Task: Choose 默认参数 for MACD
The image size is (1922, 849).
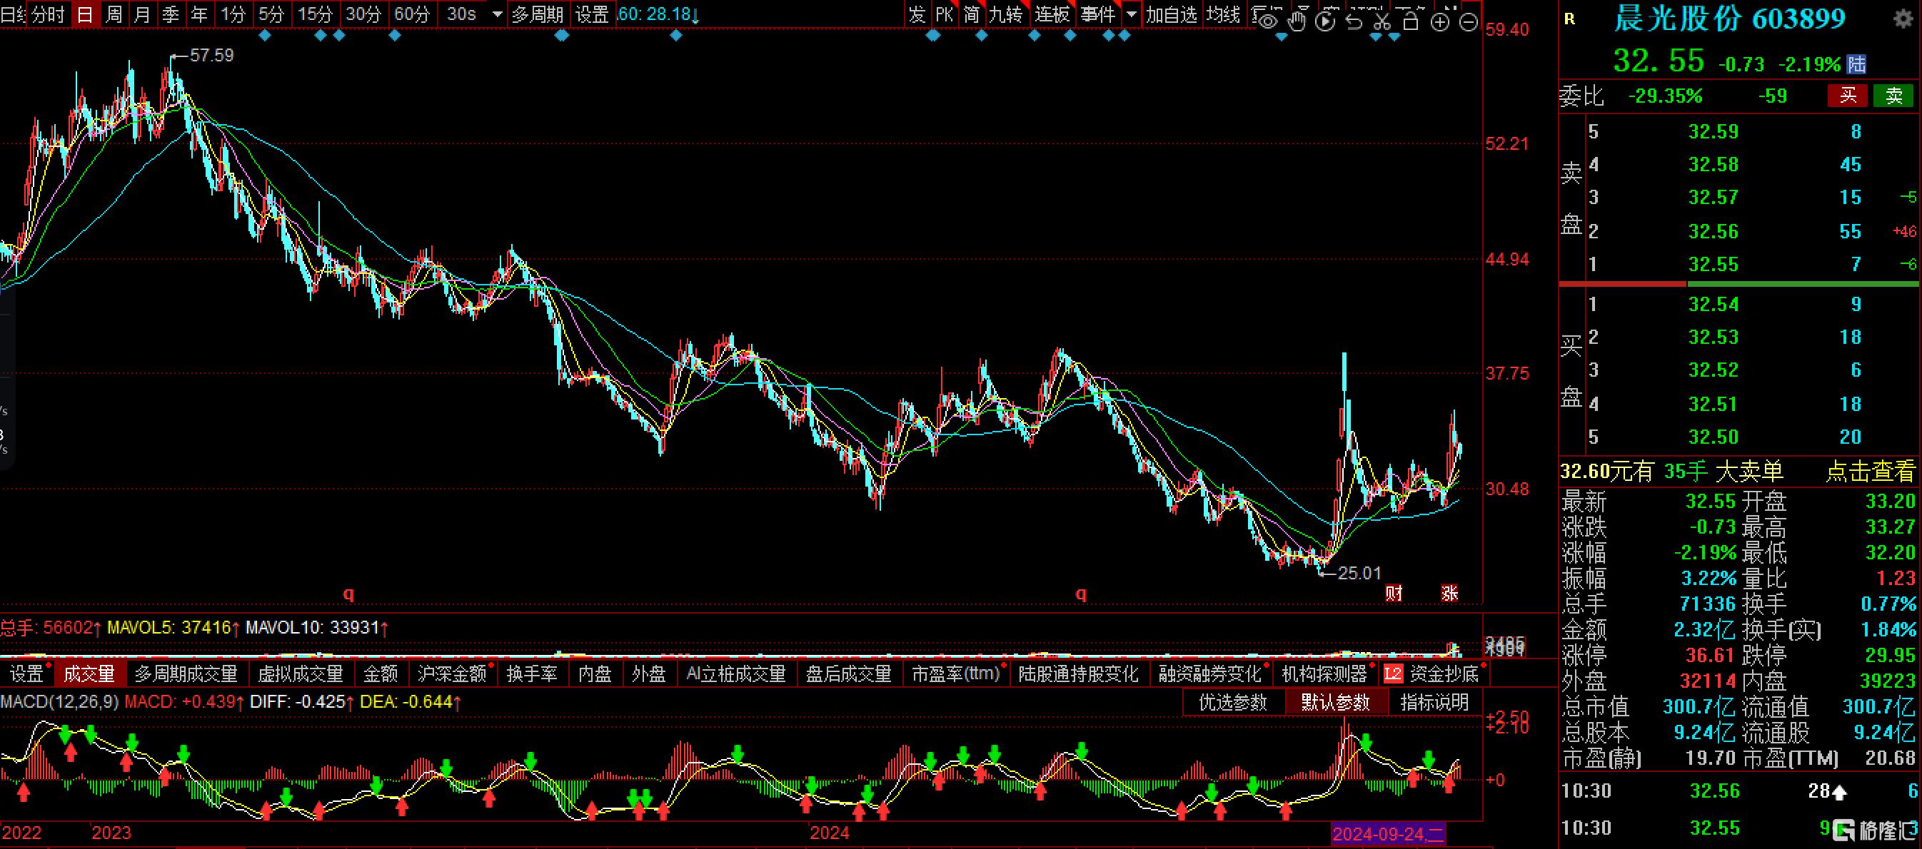Action: click(1337, 702)
